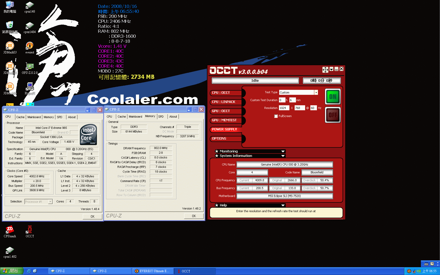Image resolution: width=440 pixels, height=275 pixels.
Task: Open the My Computer desktop icon
Action: (10, 7)
